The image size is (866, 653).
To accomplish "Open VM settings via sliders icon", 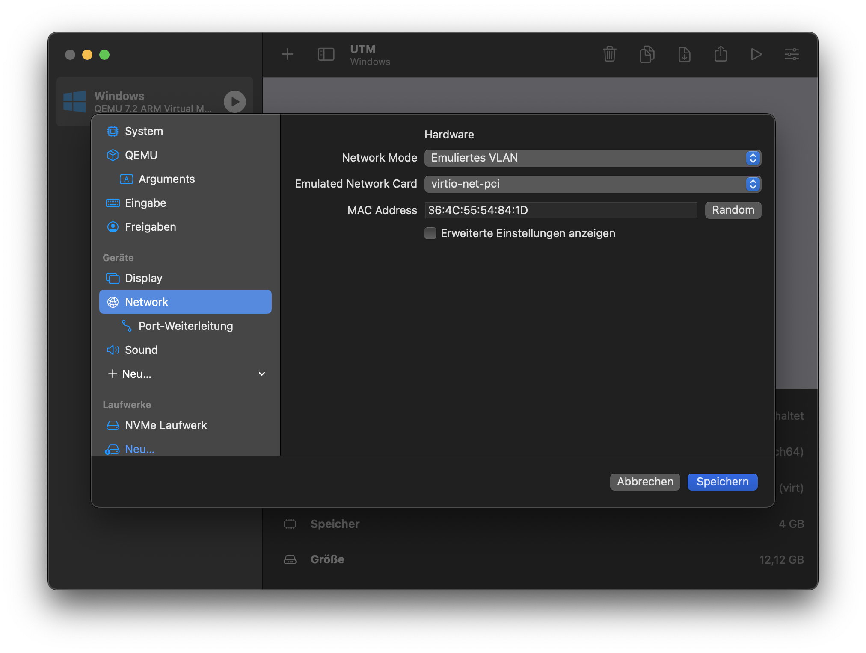I will tap(792, 54).
